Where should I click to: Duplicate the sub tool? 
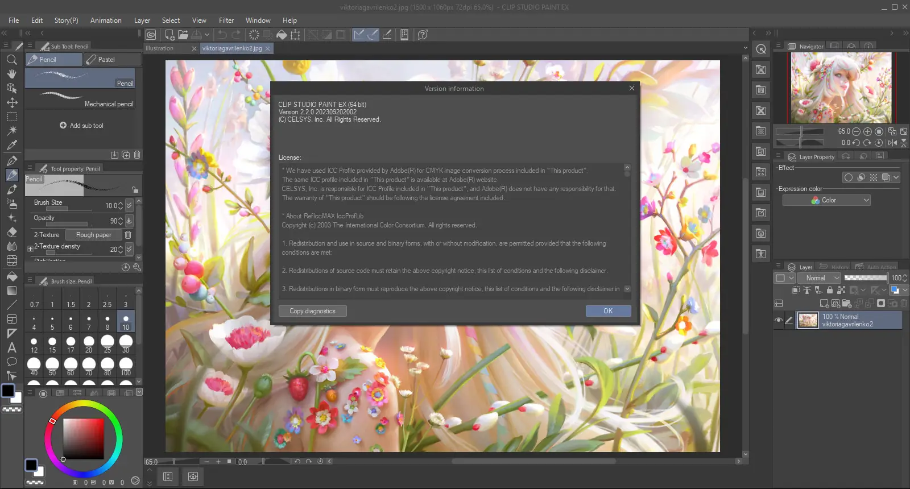tap(126, 155)
